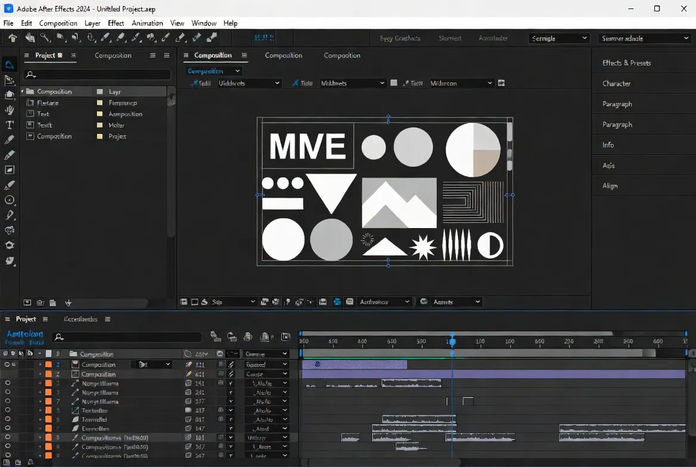
Task: Switch to the Annalaler workspace
Action: pos(493,38)
